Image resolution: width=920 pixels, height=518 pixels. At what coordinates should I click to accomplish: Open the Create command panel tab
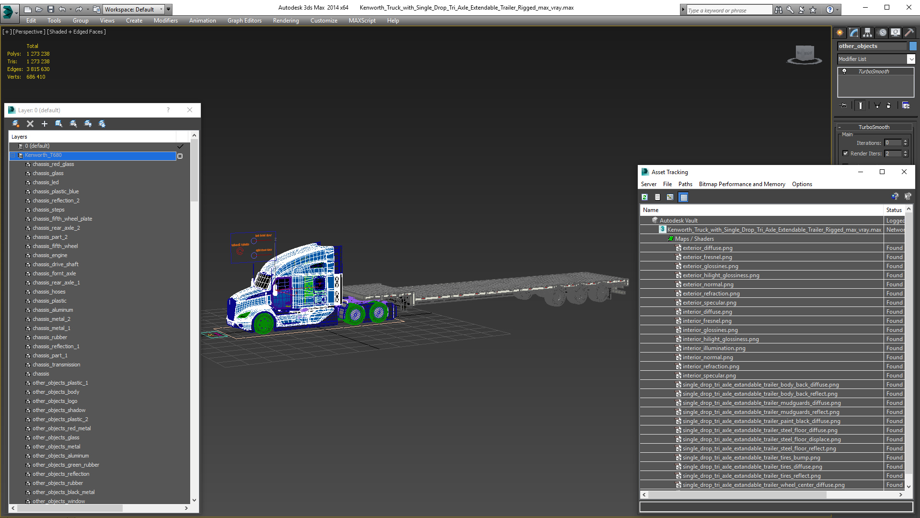tap(840, 33)
